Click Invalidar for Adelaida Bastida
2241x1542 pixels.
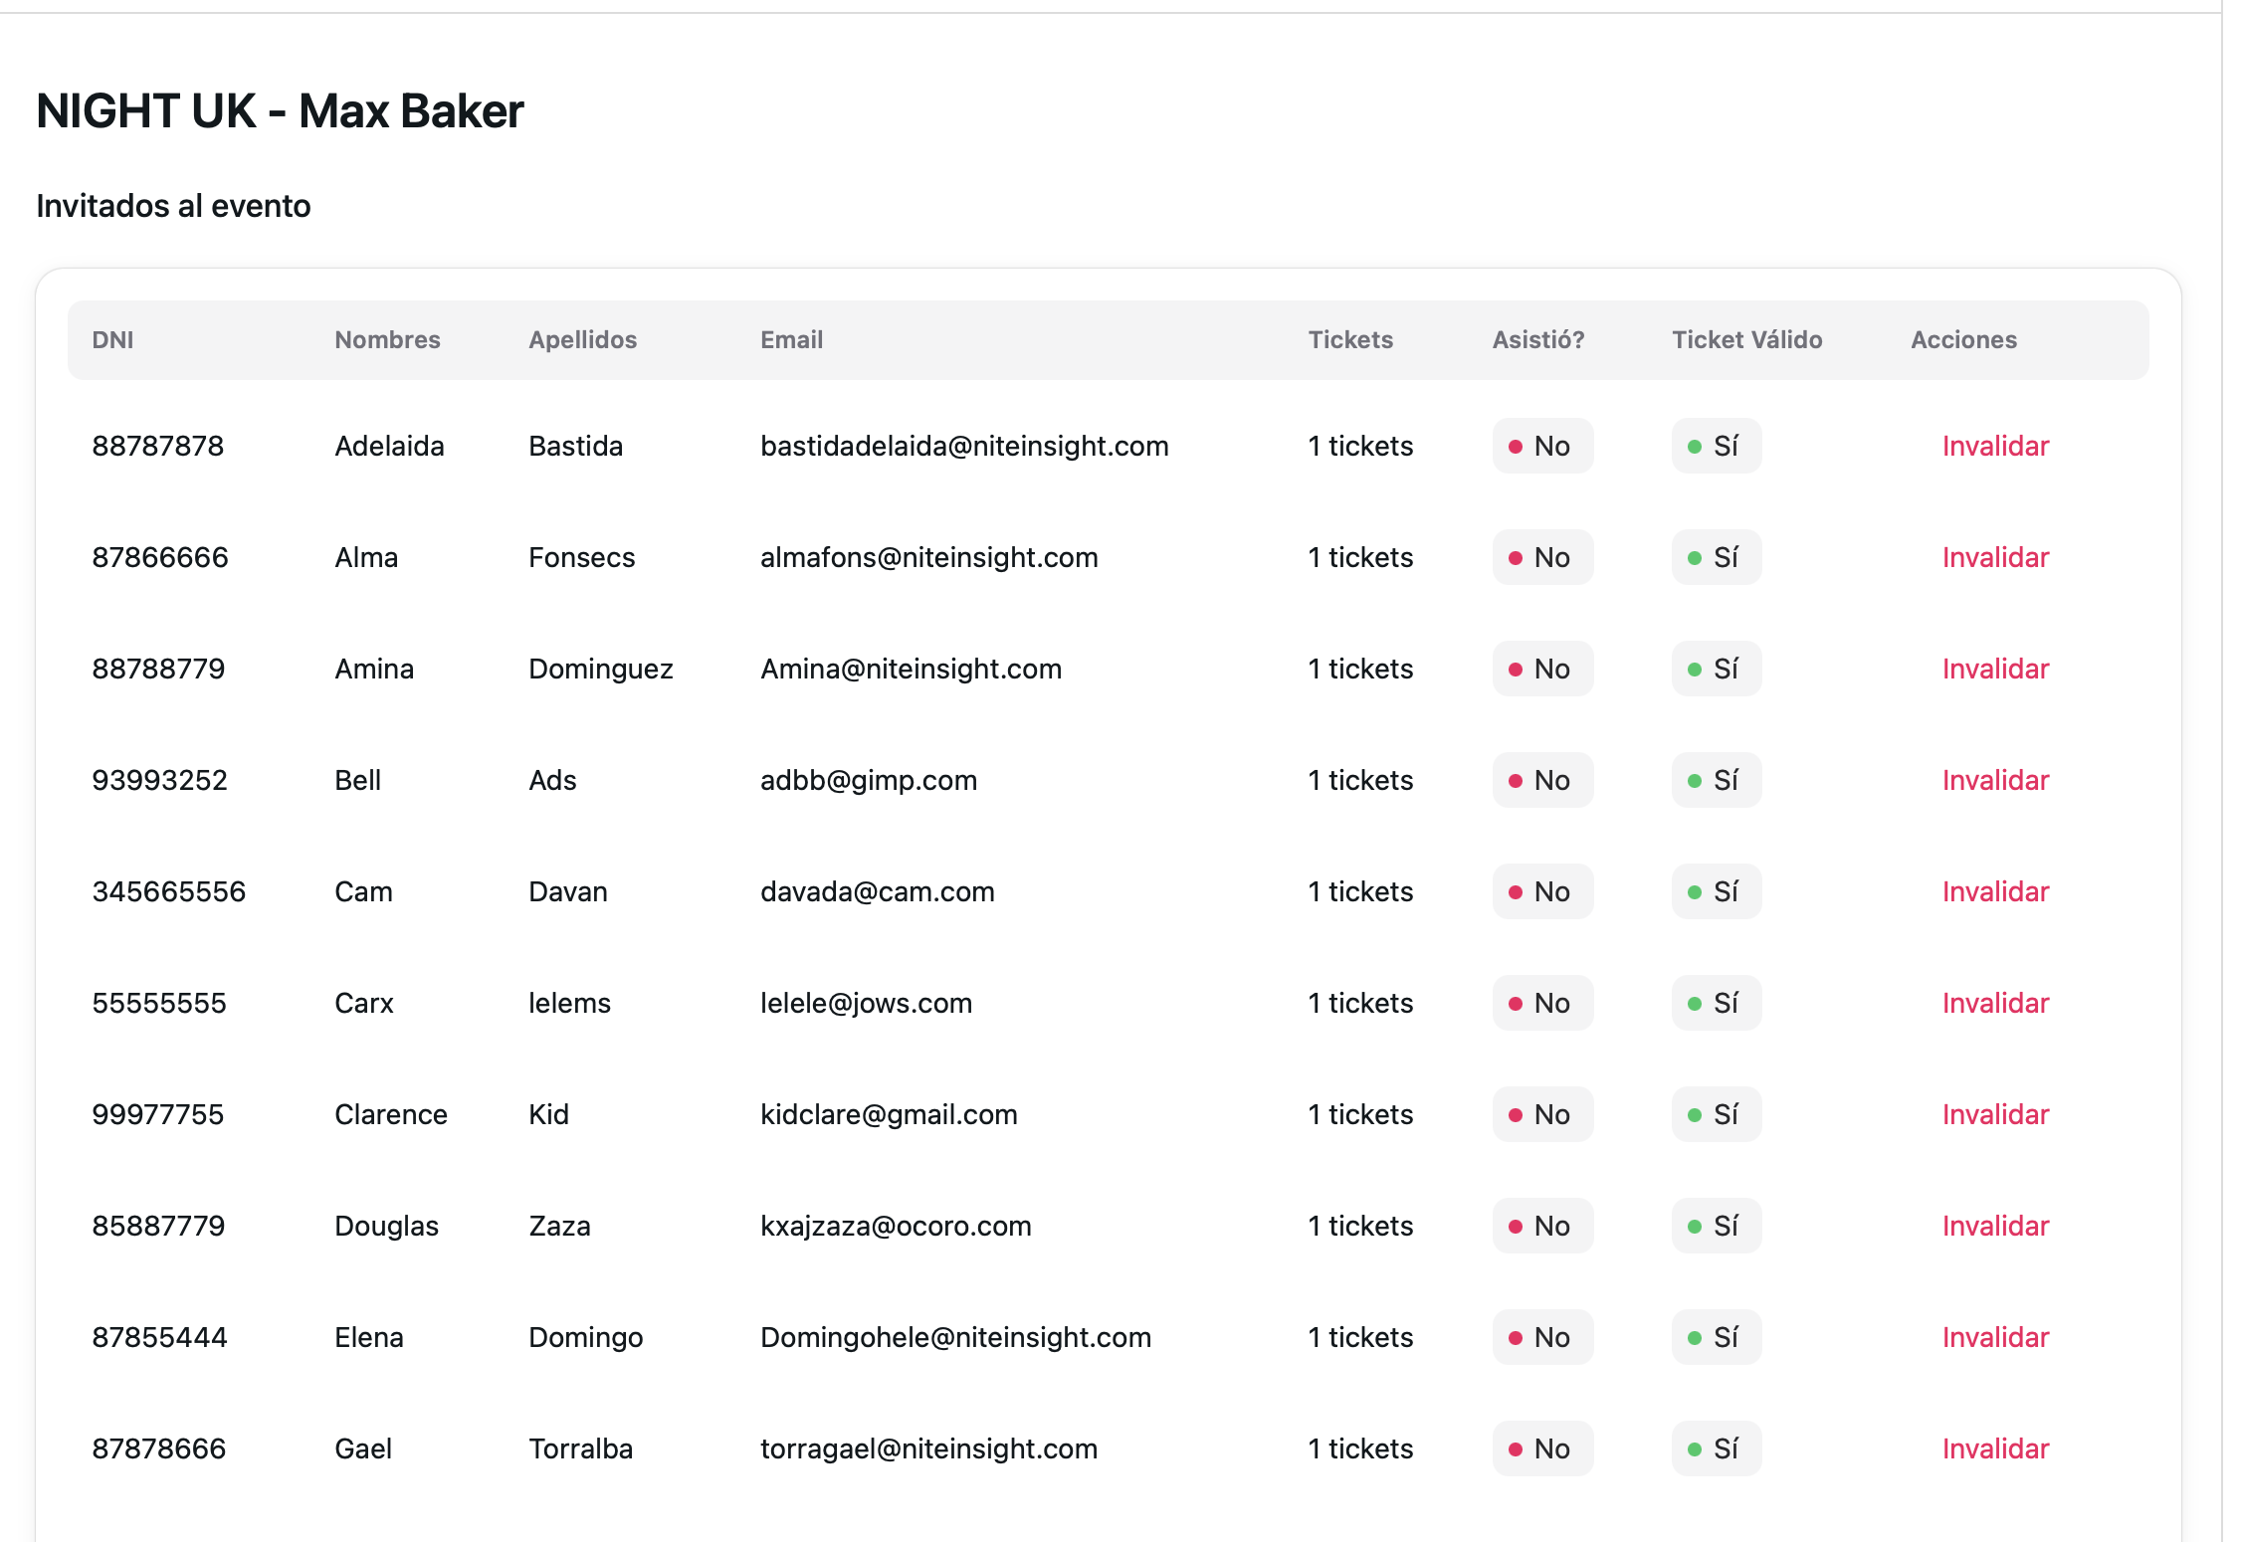pos(1994,446)
